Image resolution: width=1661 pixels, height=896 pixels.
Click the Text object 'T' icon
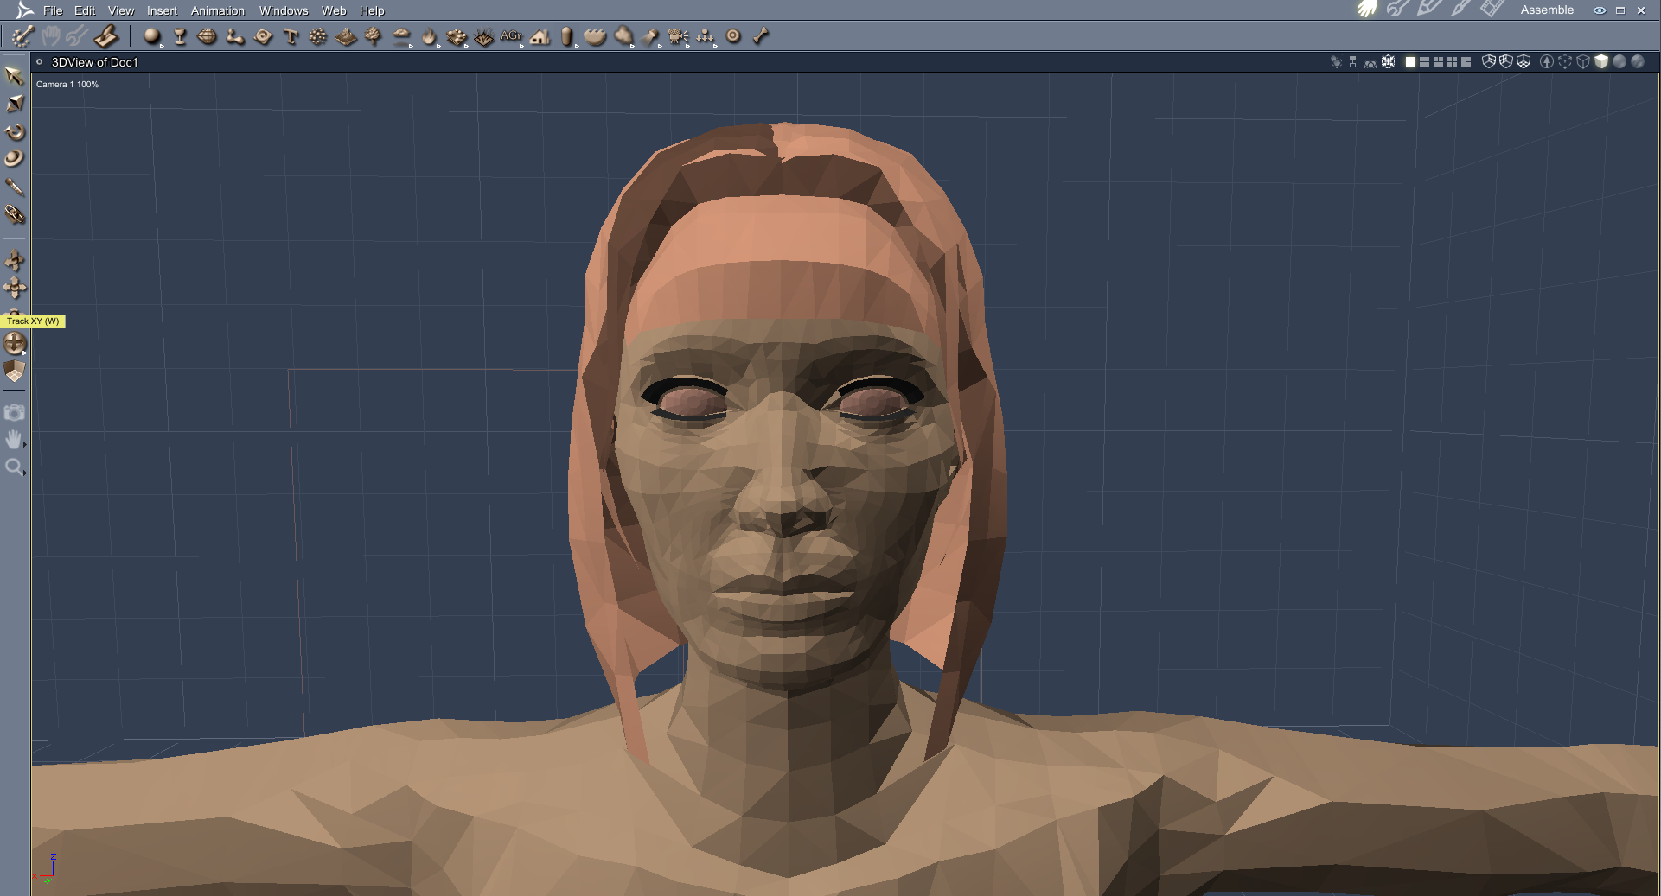291,36
